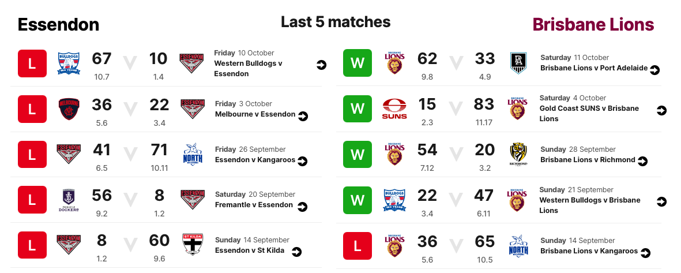Open Essendon v St Kilda match link
The image size is (681, 273).
[x=251, y=250]
